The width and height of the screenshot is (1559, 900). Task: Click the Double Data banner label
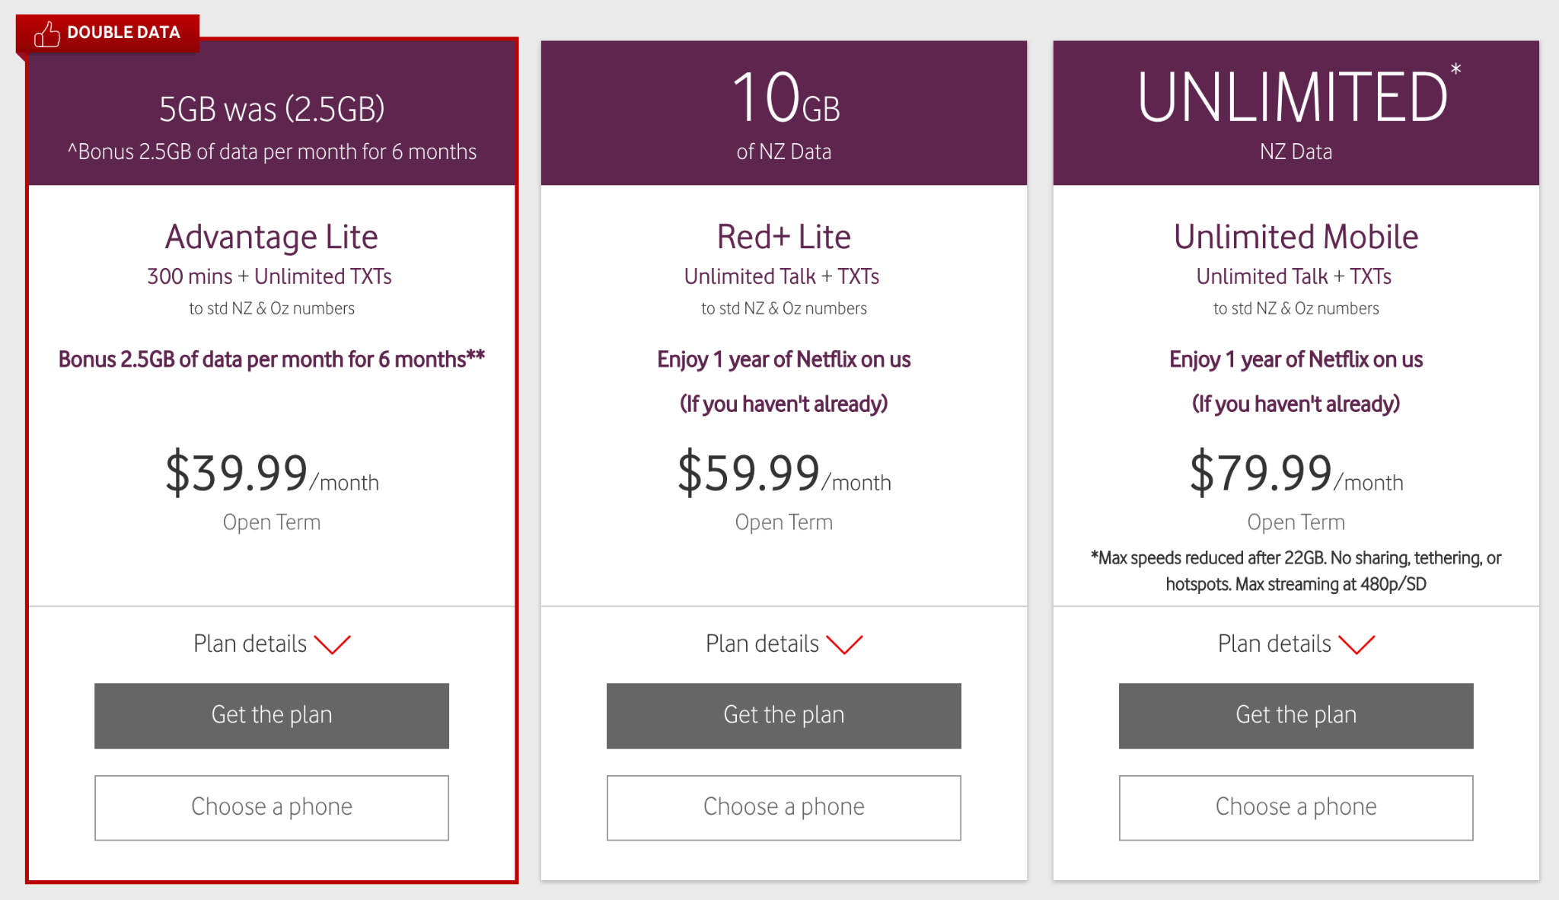click(x=123, y=33)
